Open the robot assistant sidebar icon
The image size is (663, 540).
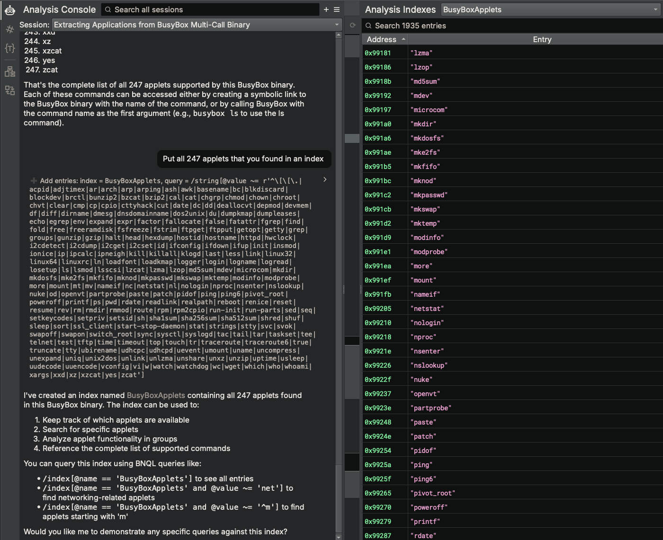10,10
